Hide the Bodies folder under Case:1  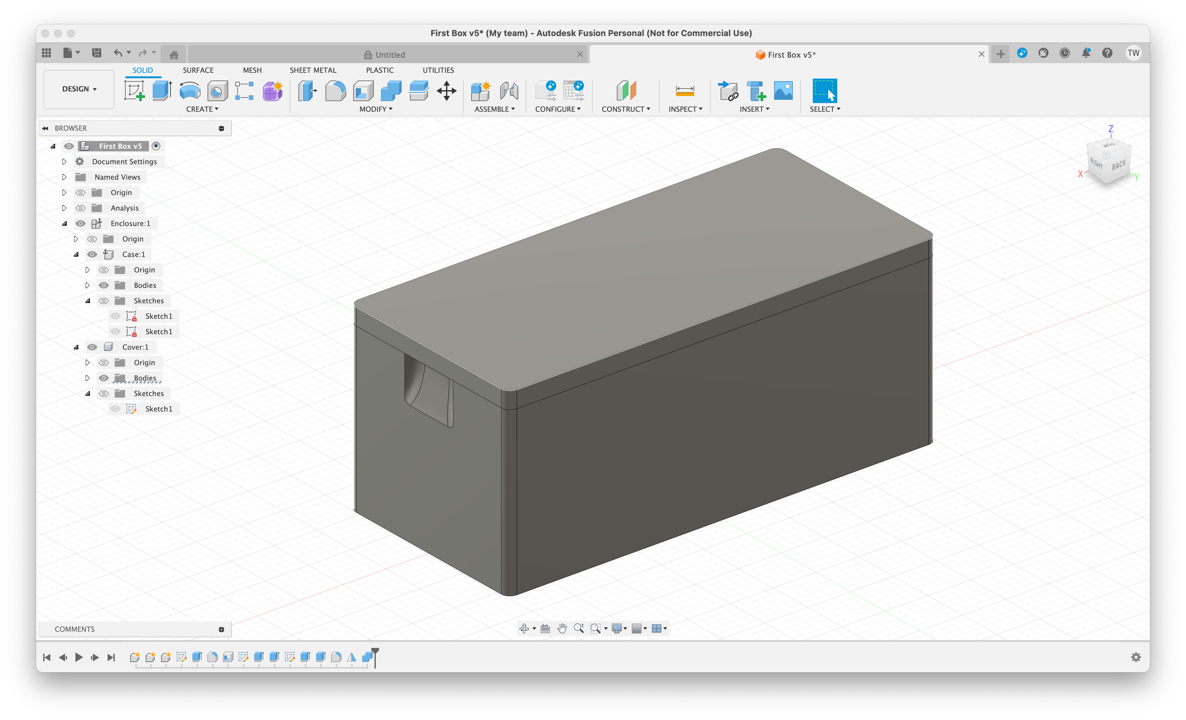tap(103, 285)
